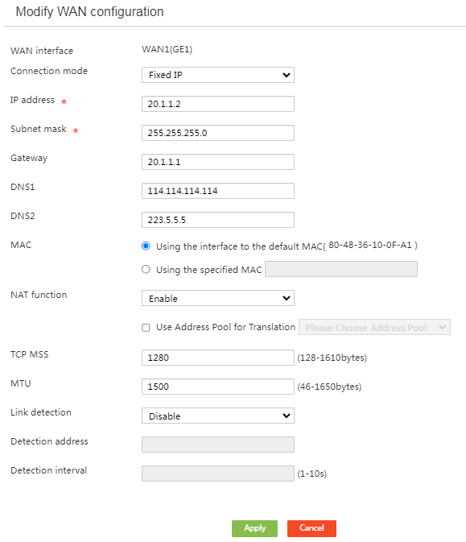Click the green Apply button
The height and width of the screenshot is (542, 466).
pyautogui.click(x=254, y=528)
